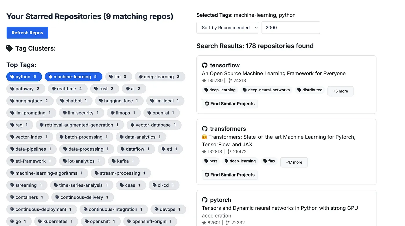Toggle the huggingface tag
This screenshot has height=226, width=405.
(x=30, y=101)
